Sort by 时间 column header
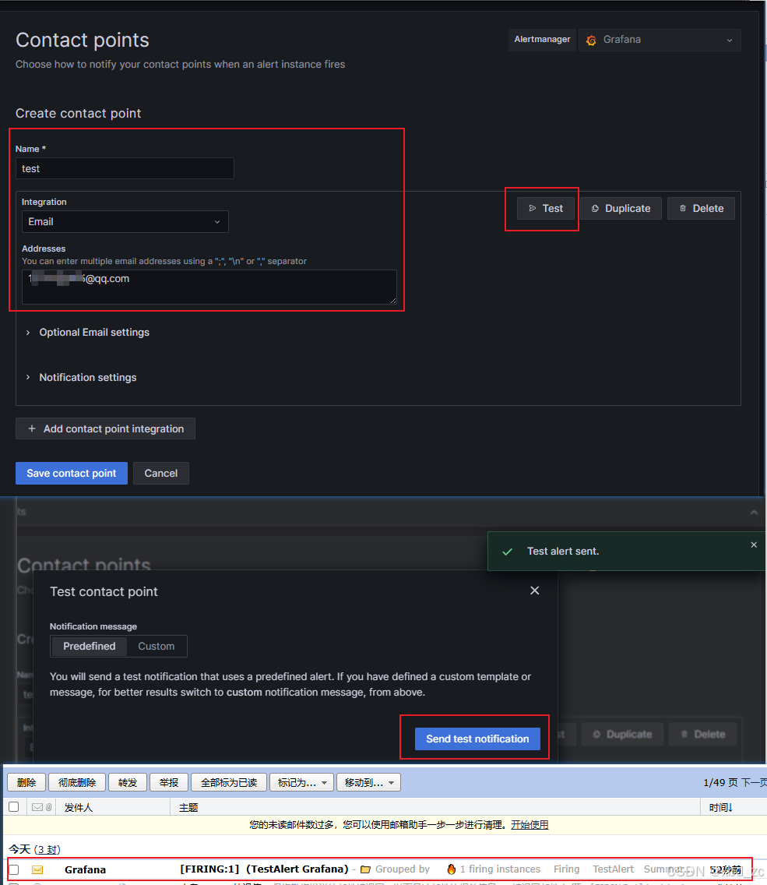Screen dimensions: 767x885 click(x=720, y=808)
